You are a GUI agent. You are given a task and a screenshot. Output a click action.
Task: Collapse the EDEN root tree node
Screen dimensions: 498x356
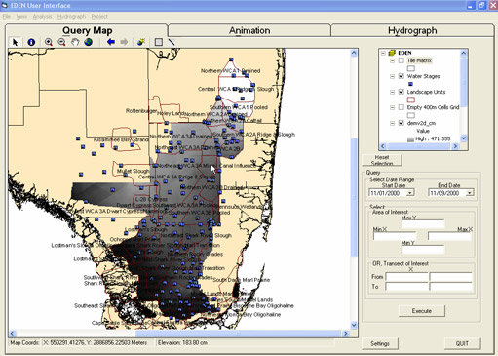(383, 53)
